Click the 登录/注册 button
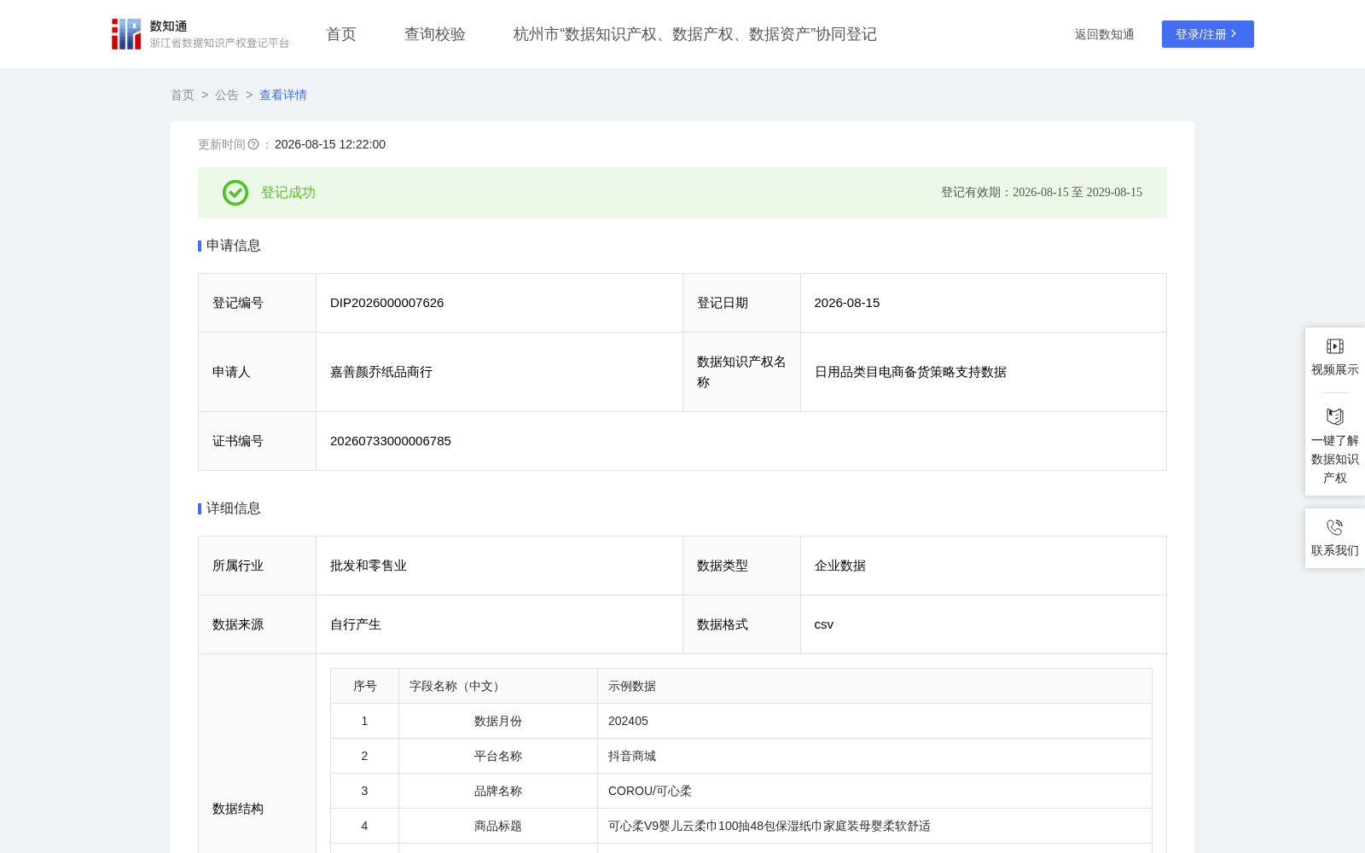The image size is (1365, 853). coord(1208,34)
